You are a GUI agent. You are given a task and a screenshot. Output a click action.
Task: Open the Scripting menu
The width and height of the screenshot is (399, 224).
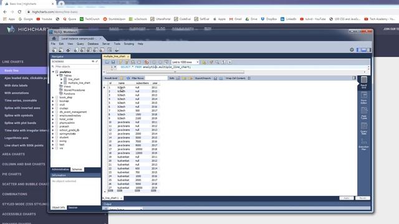coord(129,44)
